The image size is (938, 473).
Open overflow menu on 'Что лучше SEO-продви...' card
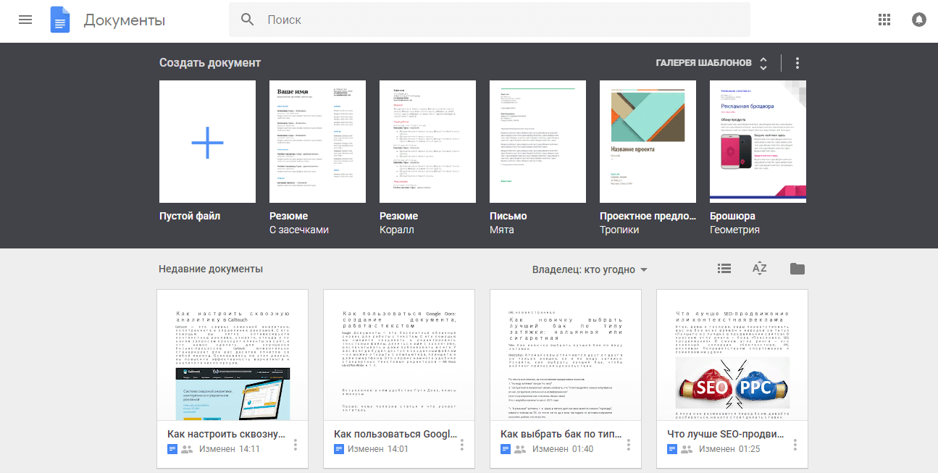pyautogui.click(x=795, y=444)
